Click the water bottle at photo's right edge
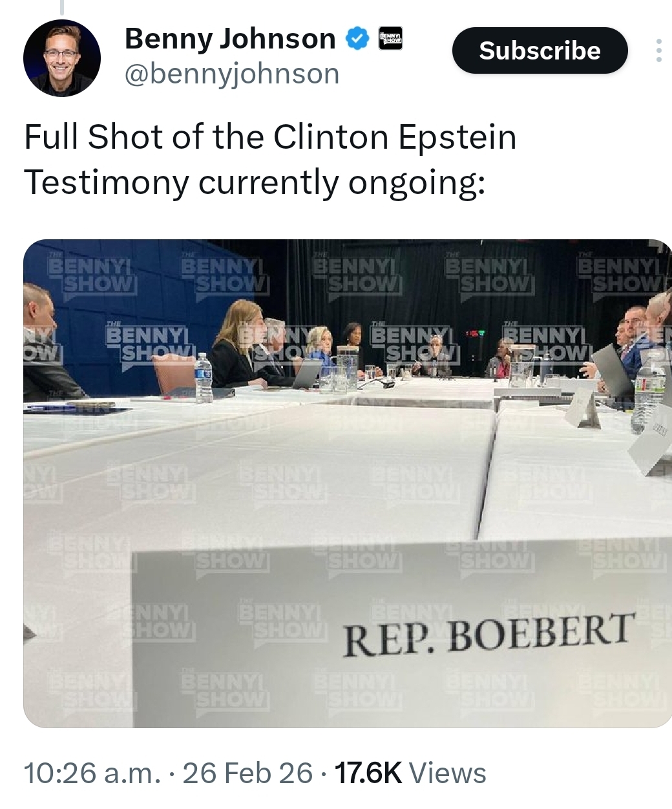 click(648, 393)
